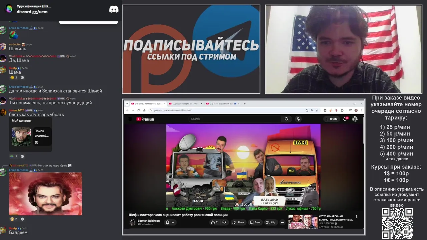Close the first Шефы полтора часа tab
This screenshot has width=427, height=240.
pyautogui.click(x=164, y=104)
